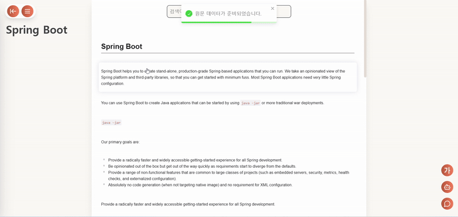
Task: Select bullet 'Provide a range of non-functional features'
Action: [x=228, y=176]
